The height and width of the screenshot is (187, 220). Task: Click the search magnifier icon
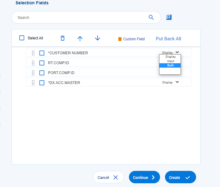coord(151,17)
